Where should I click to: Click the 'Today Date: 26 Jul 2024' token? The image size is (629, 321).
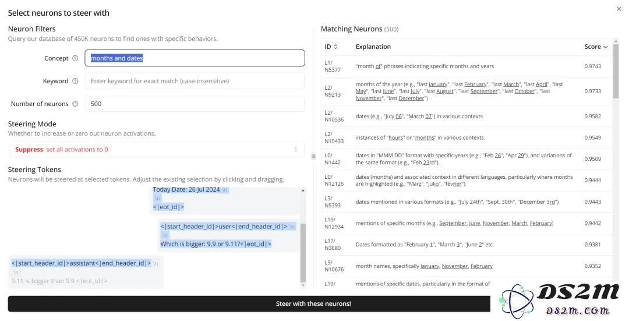coord(186,190)
